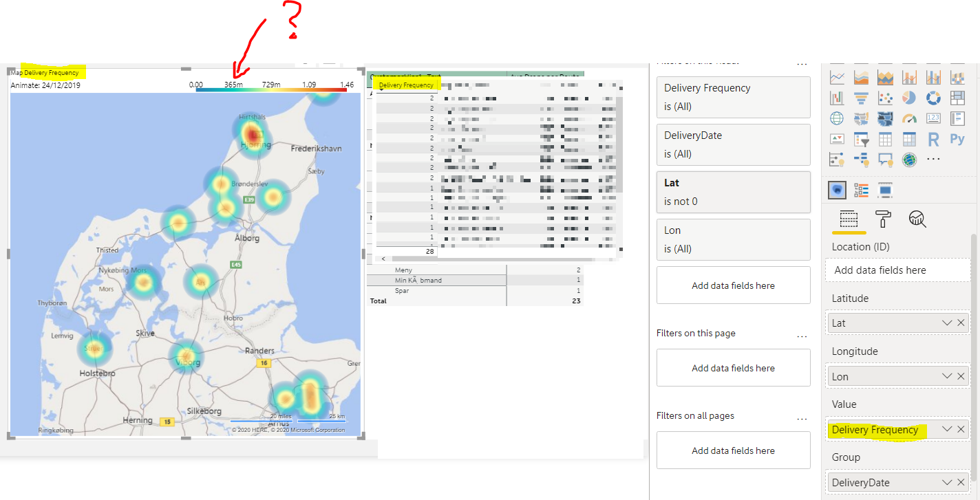Open dropdown for Lat field well

947,323
